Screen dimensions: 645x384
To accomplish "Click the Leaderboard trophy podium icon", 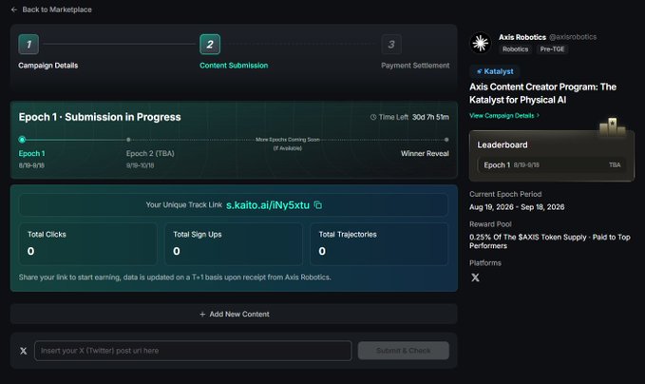I will pyautogui.click(x=612, y=126).
